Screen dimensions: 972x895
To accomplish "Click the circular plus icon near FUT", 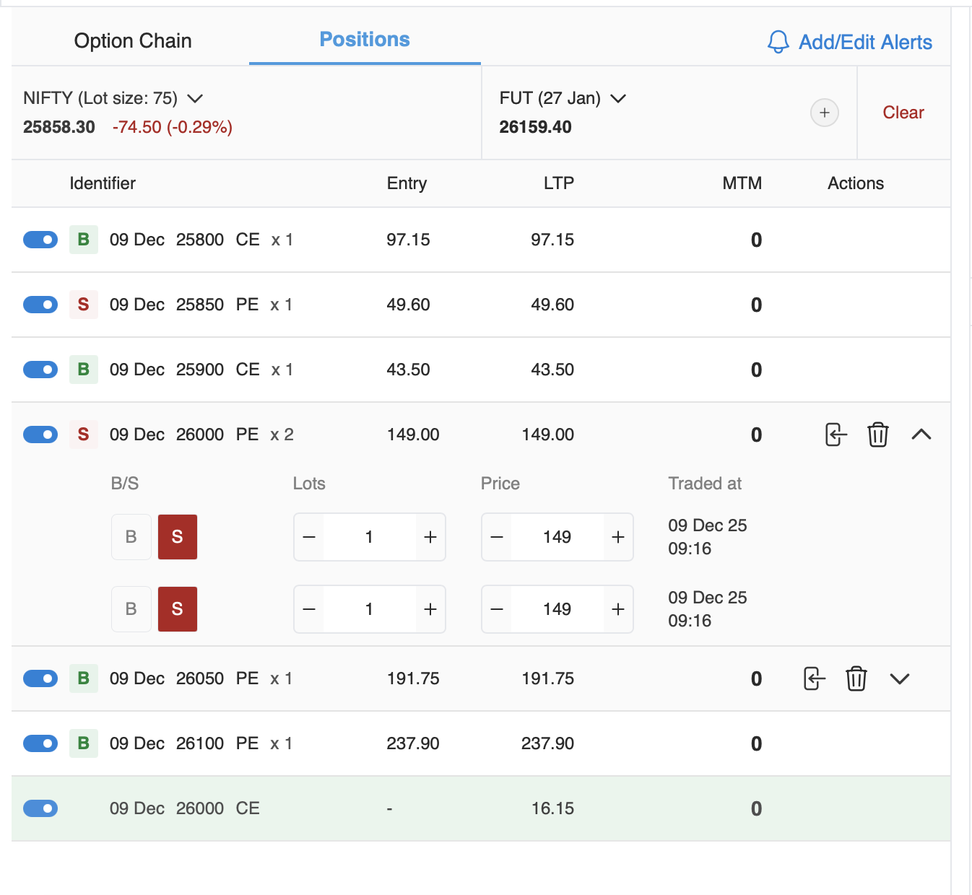I will tap(824, 113).
